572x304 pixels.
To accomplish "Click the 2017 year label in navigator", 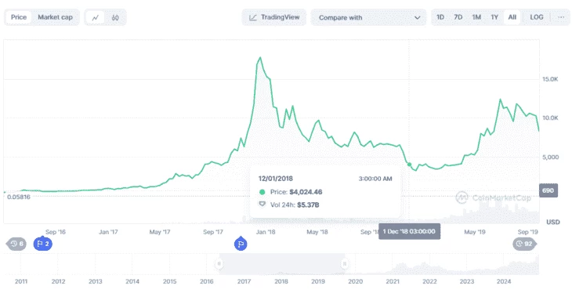I will 244,281.
